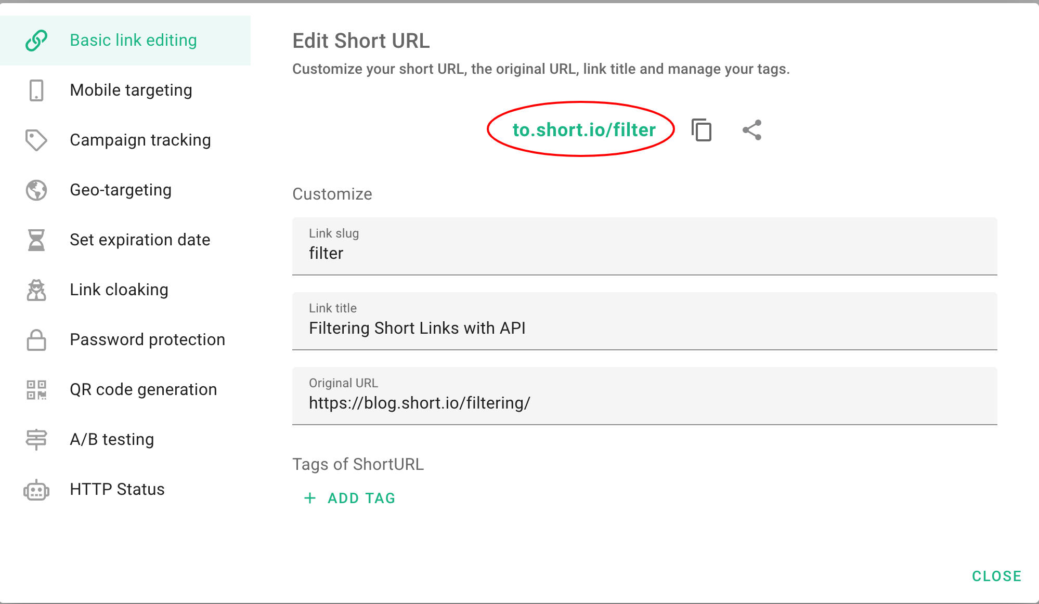Click the HTTP Status robot icon
Viewport: 1039px width, 604px height.
pyautogui.click(x=36, y=490)
